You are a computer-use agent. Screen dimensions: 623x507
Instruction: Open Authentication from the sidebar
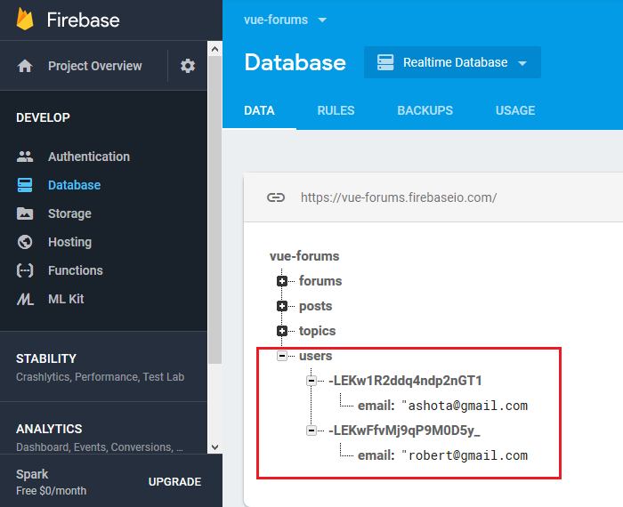click(89, 157)
